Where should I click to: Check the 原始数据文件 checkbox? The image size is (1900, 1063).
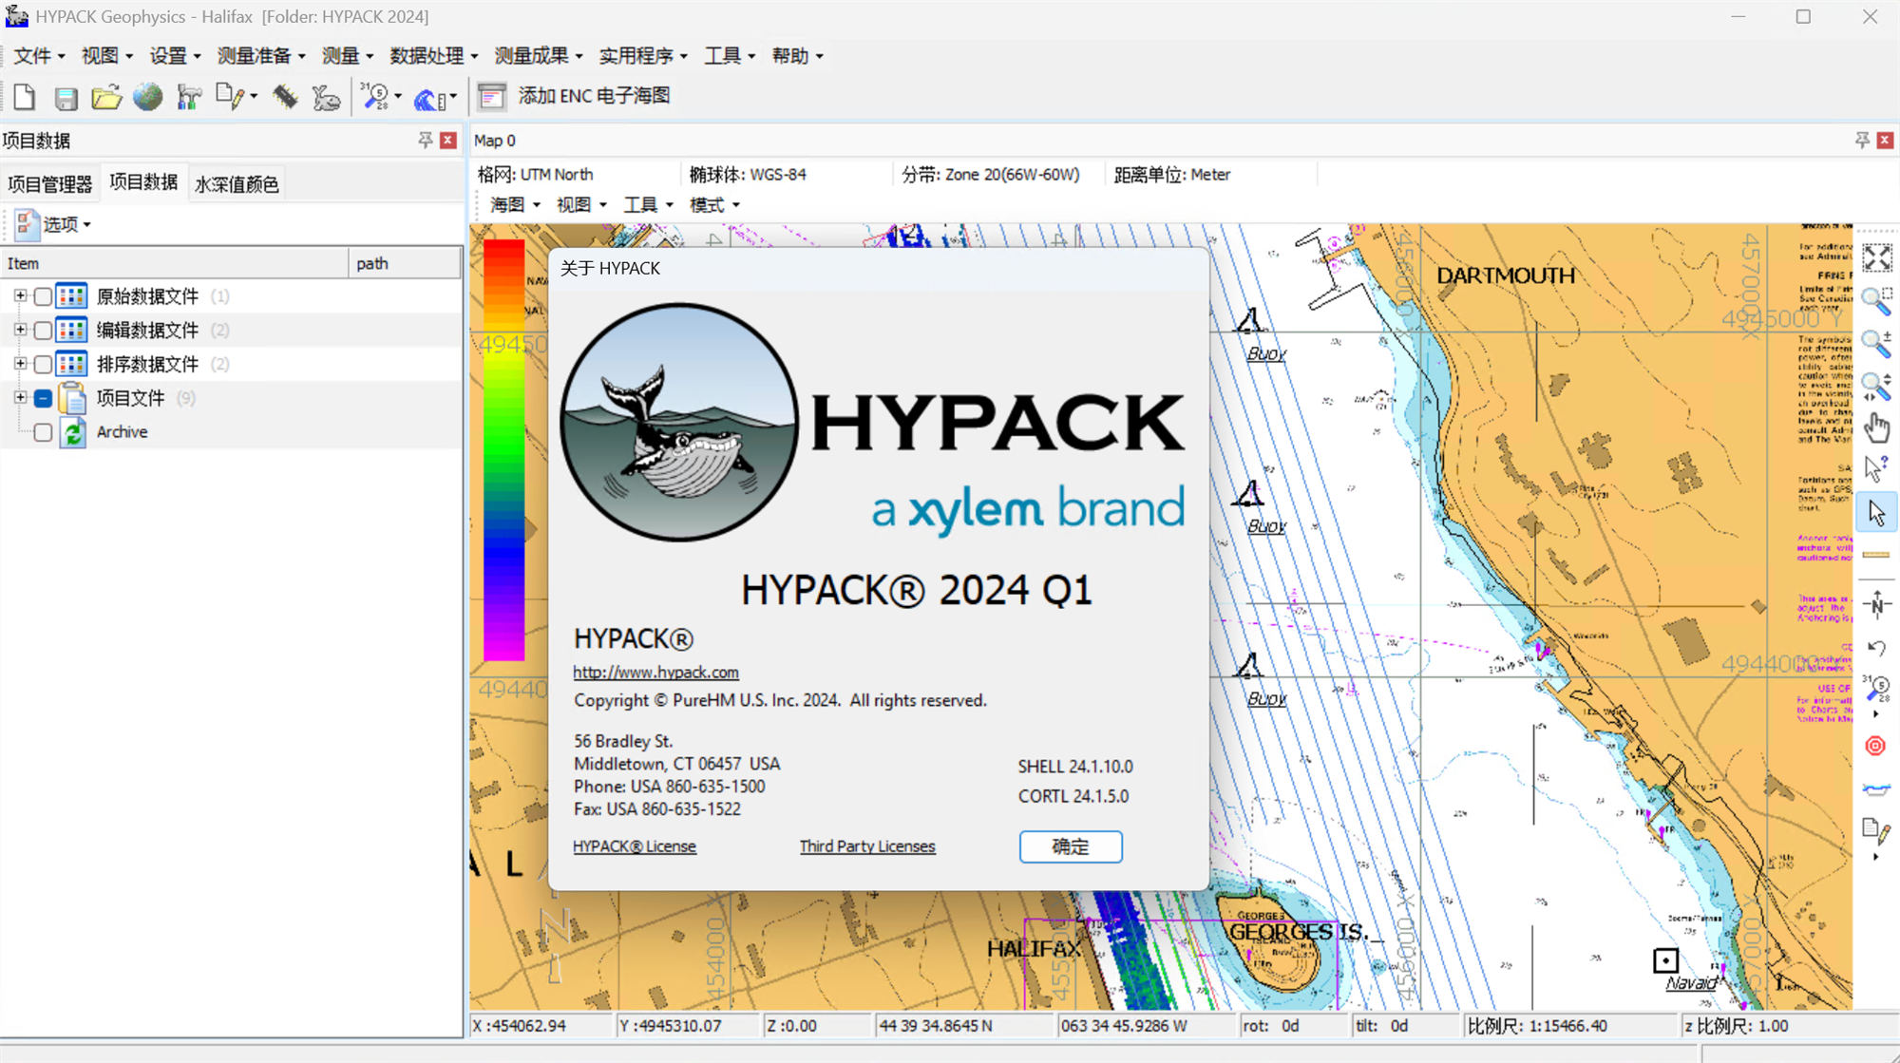(43, 297)
